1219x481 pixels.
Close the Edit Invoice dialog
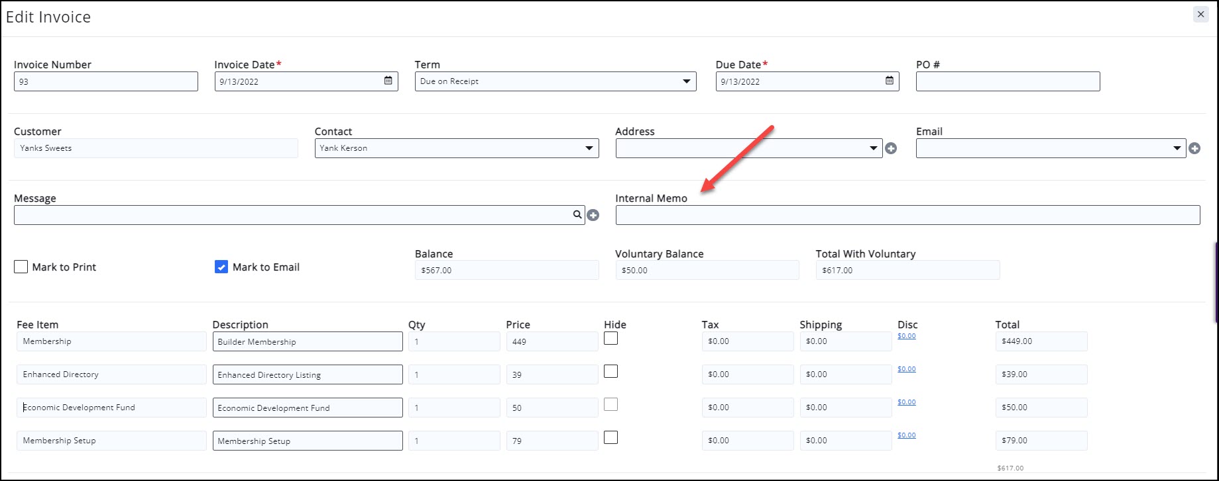(1200, 14)
